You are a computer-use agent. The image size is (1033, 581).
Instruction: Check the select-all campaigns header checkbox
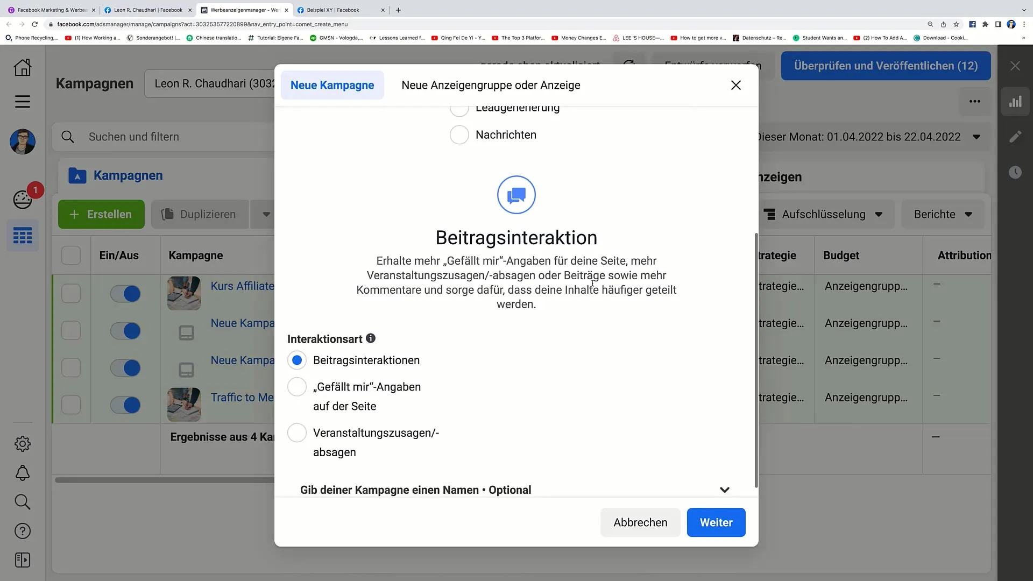pos(71,256)
